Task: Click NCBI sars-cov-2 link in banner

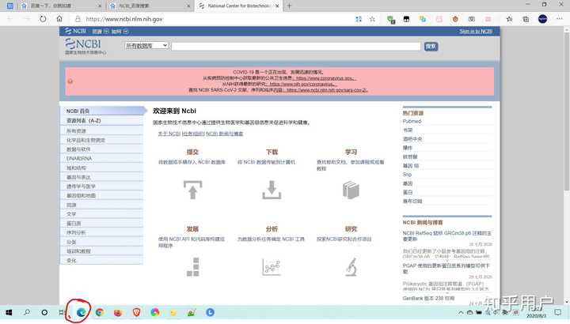Action: 326,90
